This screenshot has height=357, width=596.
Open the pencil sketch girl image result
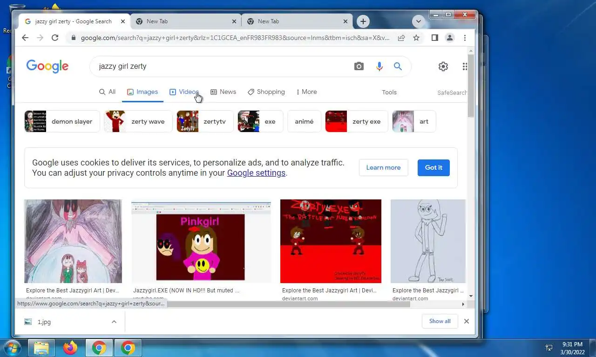[x=428, y=241]
